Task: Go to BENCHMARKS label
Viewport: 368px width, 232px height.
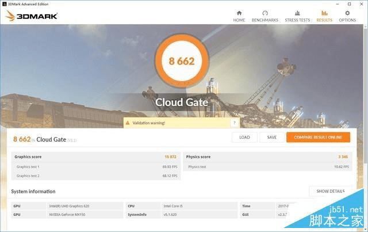Action: coord(265,20)
